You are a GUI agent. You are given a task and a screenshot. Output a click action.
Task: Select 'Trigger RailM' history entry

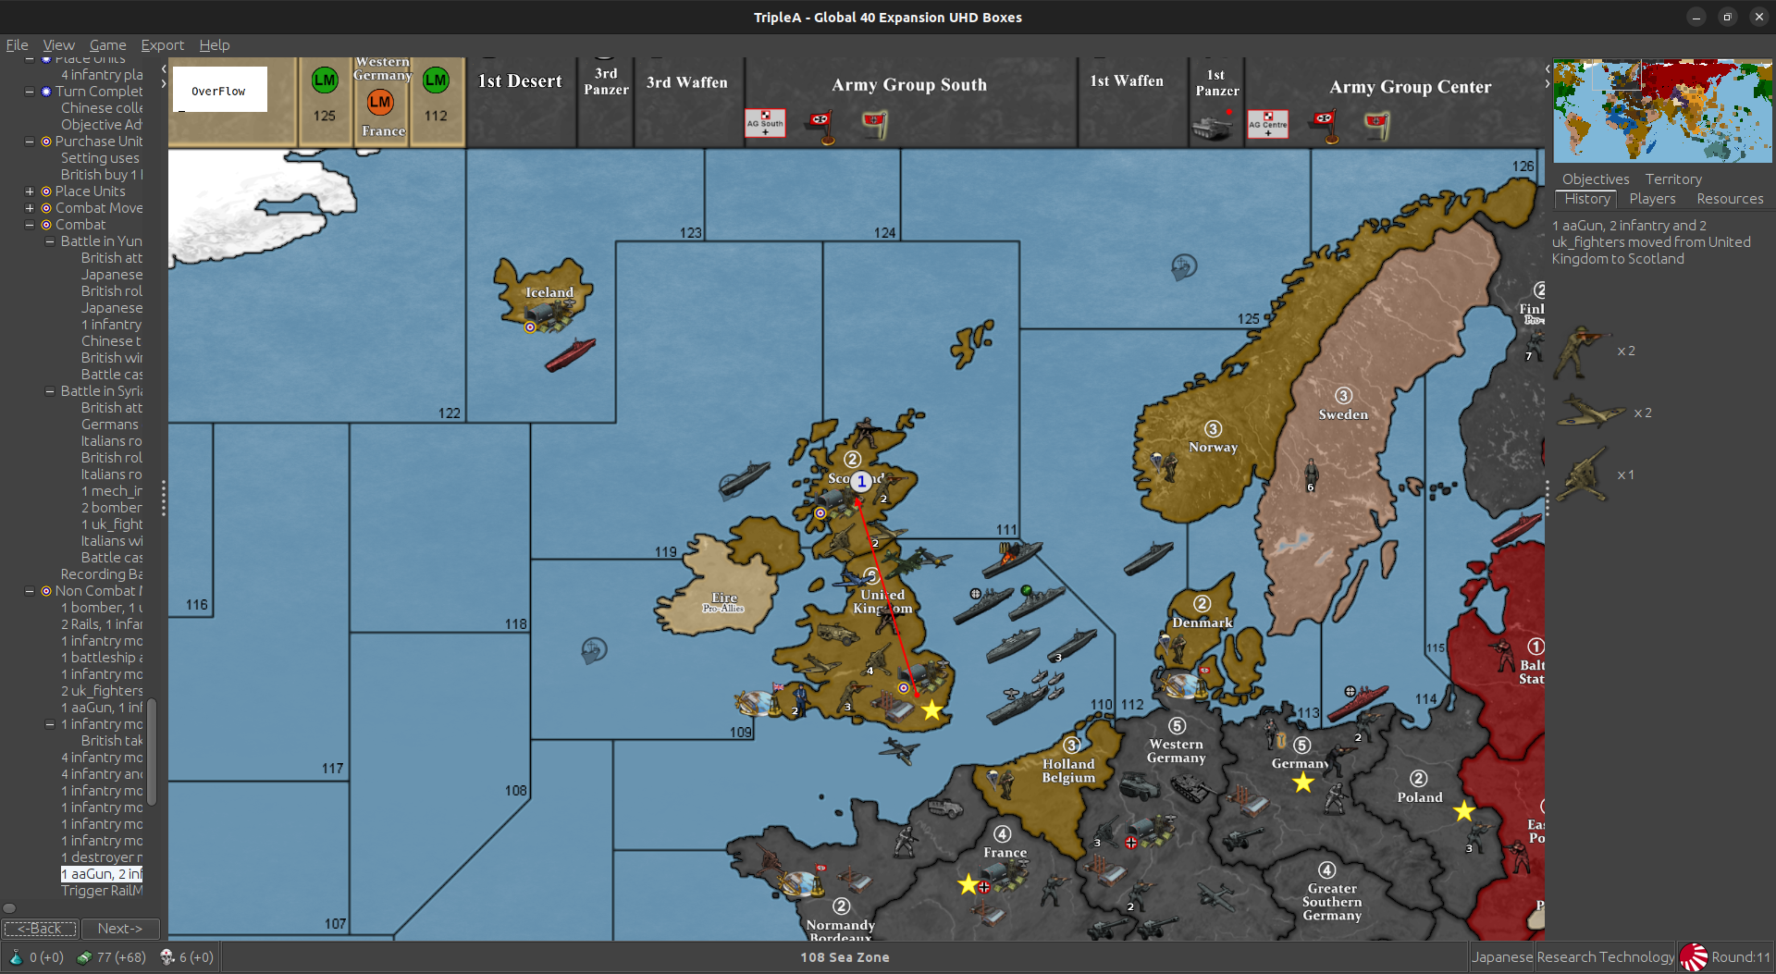[x=102, y=891]
